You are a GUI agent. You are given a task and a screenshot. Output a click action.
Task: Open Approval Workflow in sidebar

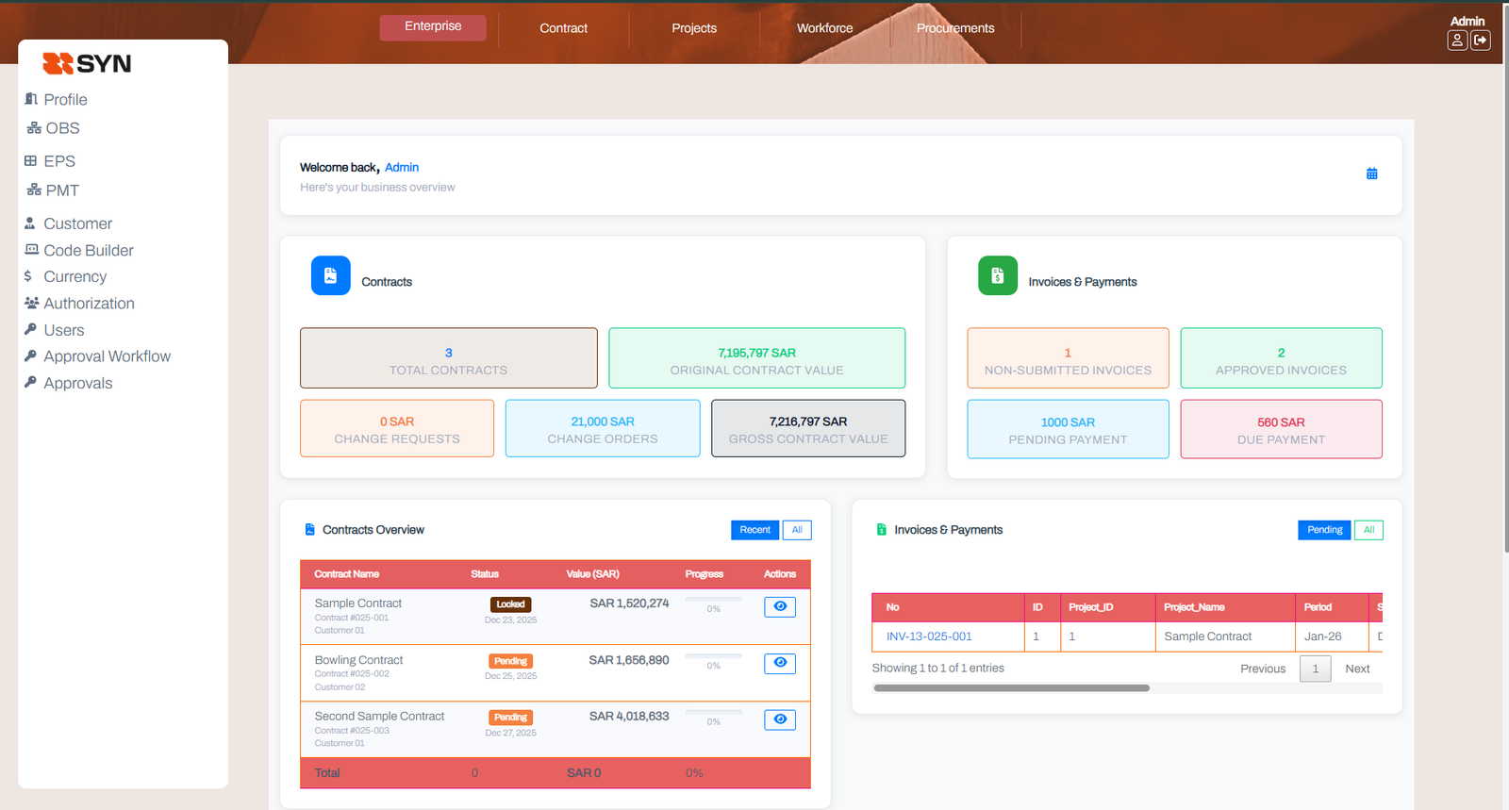107,356
